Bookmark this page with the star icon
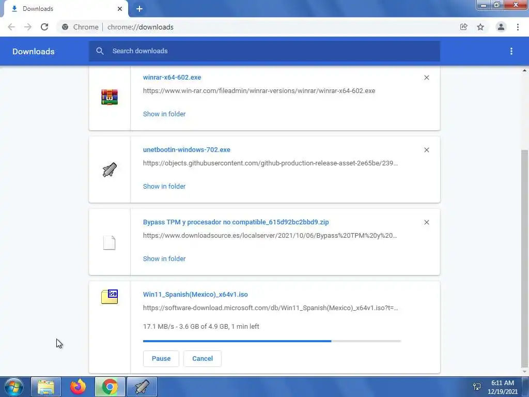The image size is (529, 397). tap(480, 27)
